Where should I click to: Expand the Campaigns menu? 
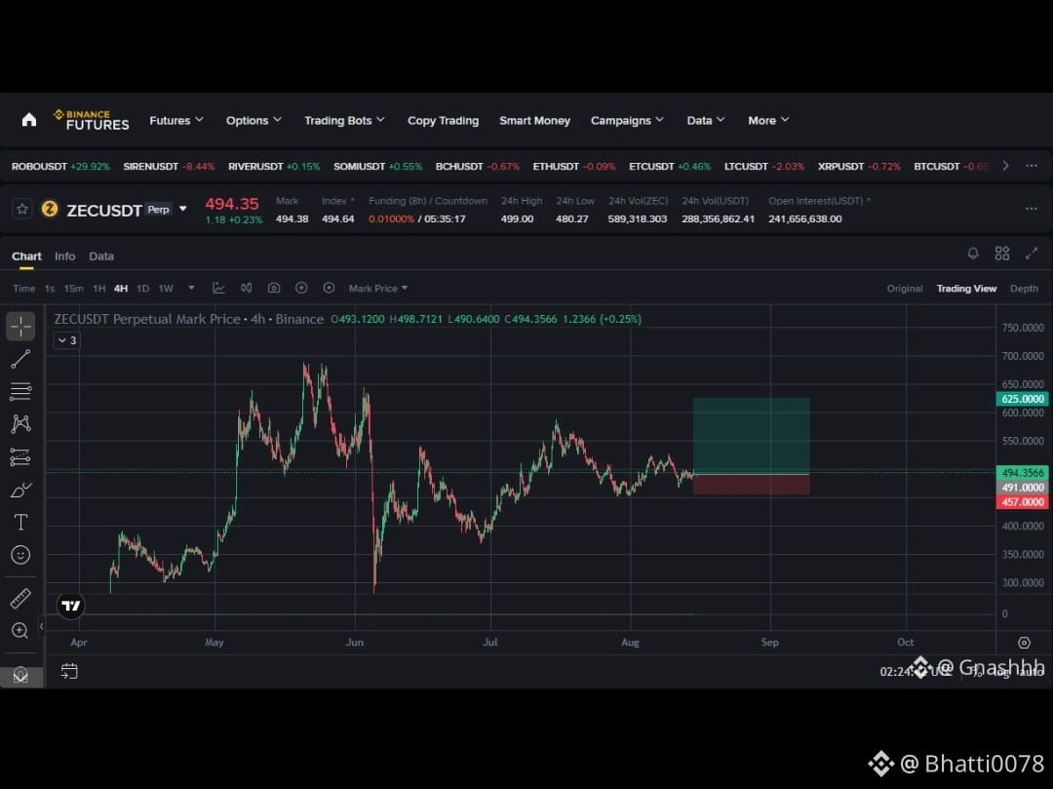(627, 120)
